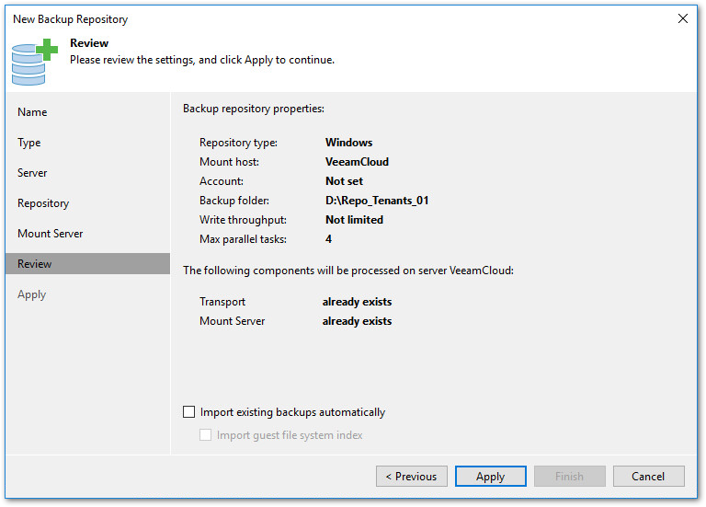Enable Import existing backups automatically checkbox
The height and width of the screenshot is (507, 706).
190,413
